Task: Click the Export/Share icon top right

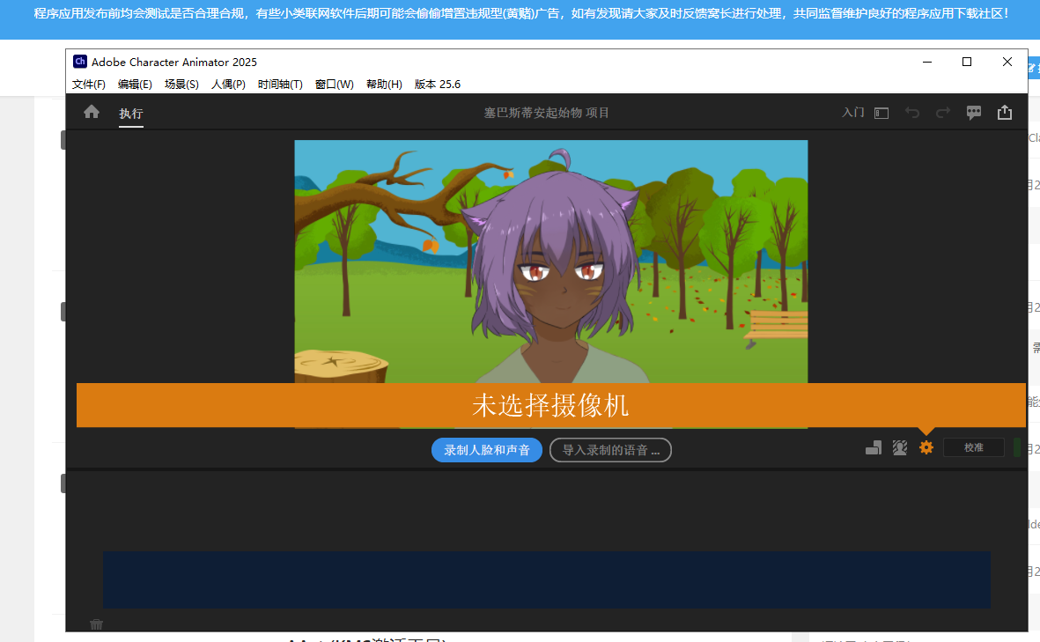Action: point(1005,112)
